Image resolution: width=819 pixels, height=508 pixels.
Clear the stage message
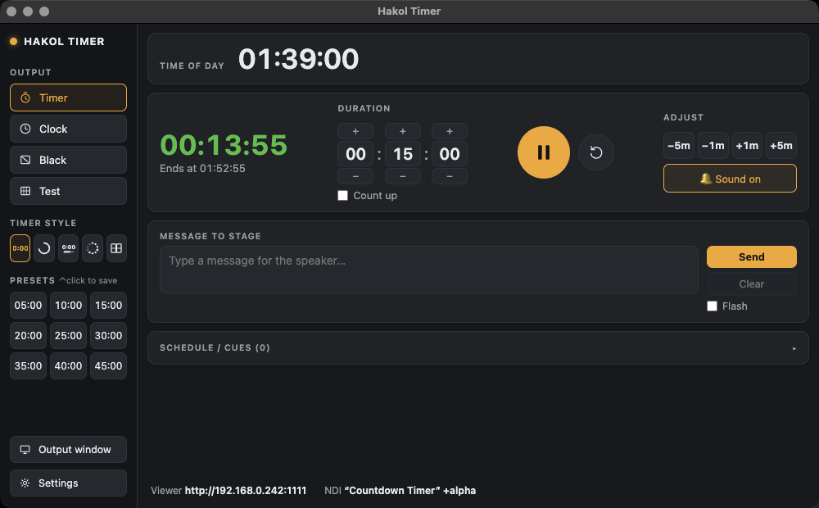[x=752, y=283]
